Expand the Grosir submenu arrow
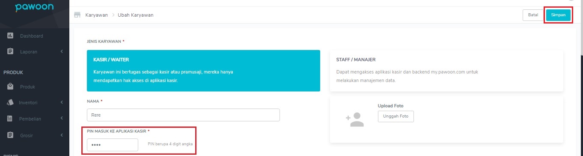Image resolution: width=583 pixels, height=156 pixels. point(62,135)
